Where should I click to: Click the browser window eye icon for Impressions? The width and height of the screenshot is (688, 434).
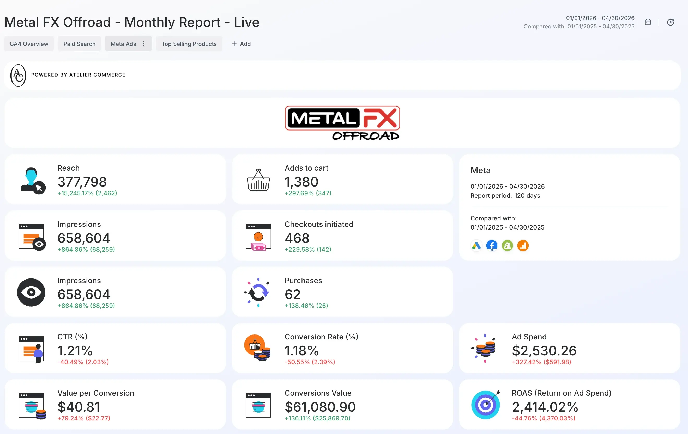[x=32, y=237]
